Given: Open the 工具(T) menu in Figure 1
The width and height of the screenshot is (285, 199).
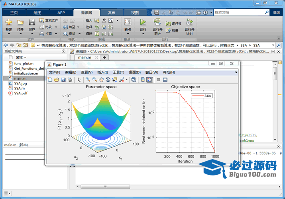Looking at the screenshot, I should (118, 72).
